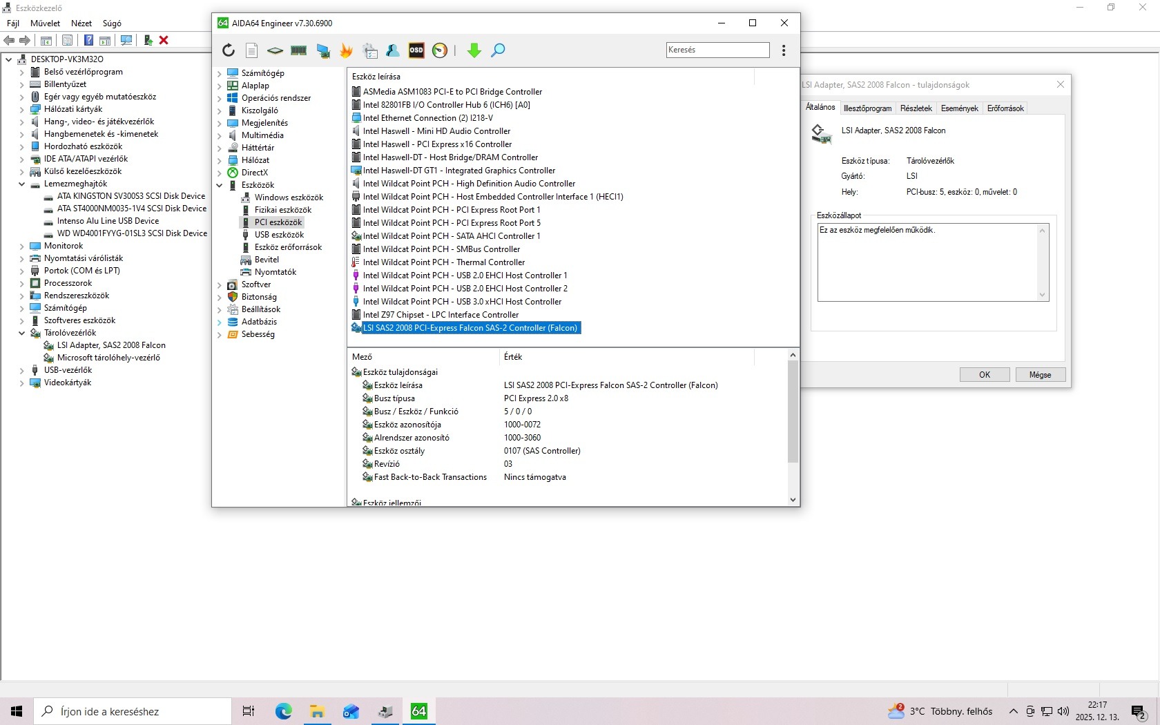Click the Forward arrow in Eszközkezelő toolbar

pos(25,40)
